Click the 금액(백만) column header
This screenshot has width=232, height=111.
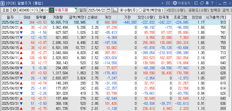pos(78,17)
